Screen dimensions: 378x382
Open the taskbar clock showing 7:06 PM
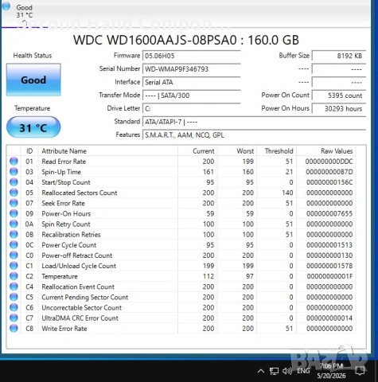331,371
